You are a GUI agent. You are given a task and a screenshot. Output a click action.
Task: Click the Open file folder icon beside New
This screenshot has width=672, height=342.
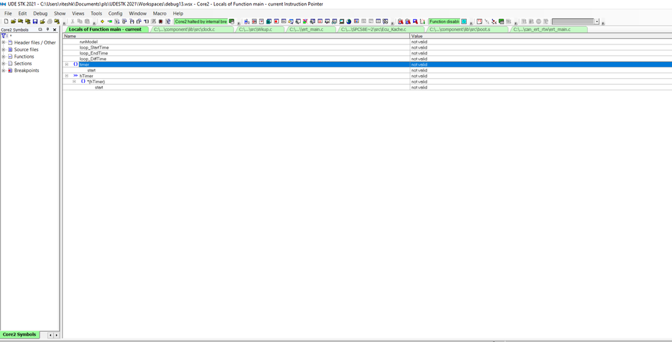[13, 22]
